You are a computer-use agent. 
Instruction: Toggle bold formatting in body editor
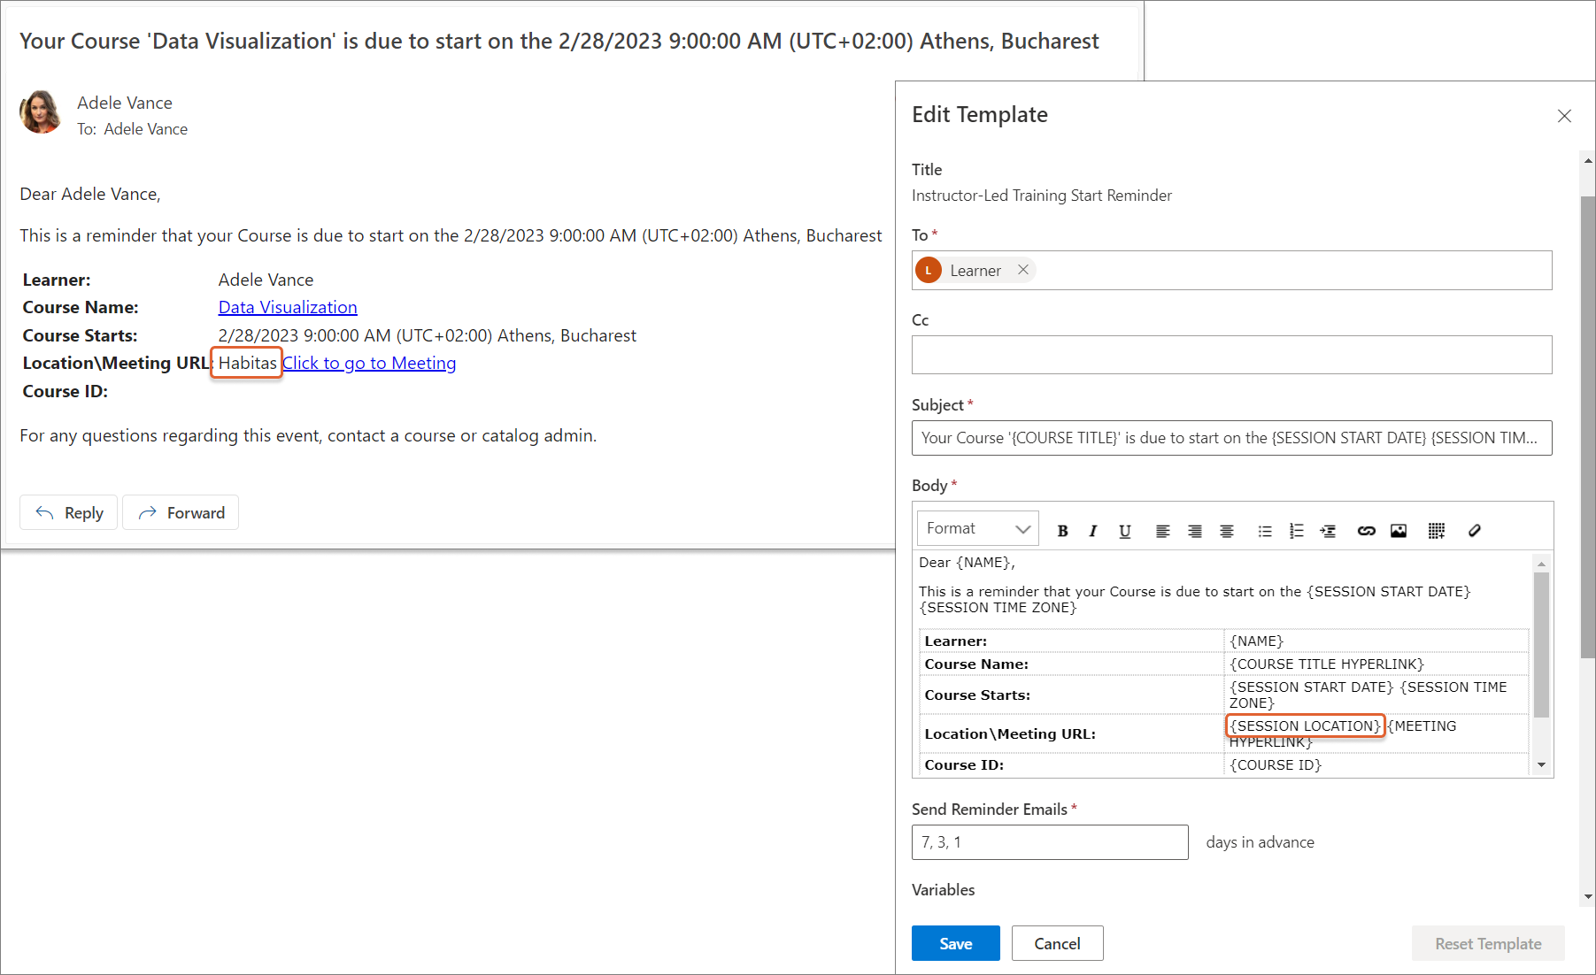pyautogui.click(x=1062, y=531)
